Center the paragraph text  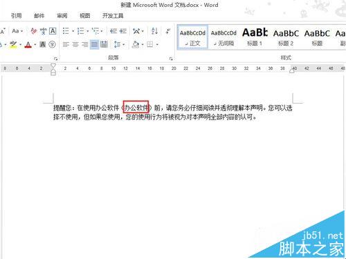[75, 44]
